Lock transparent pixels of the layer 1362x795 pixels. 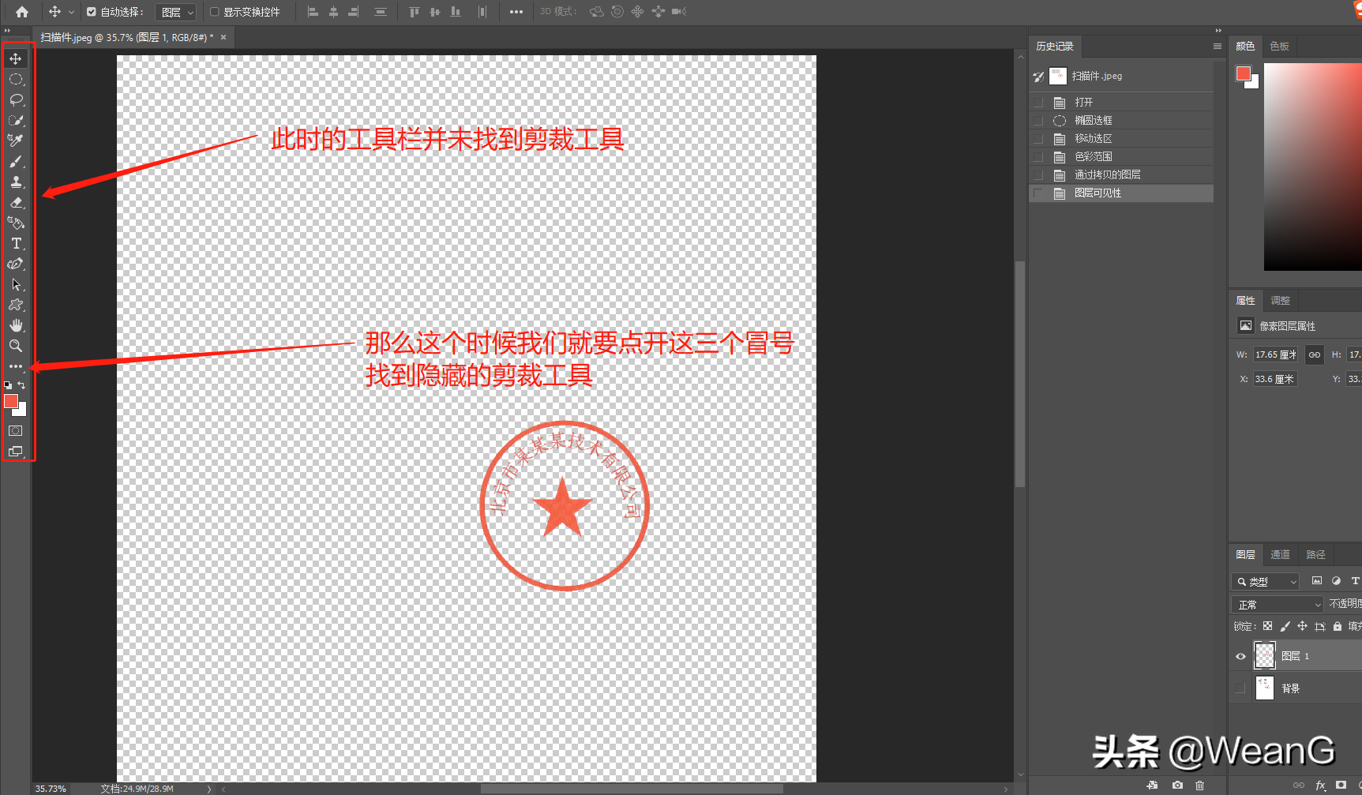tap(1267, 626)
